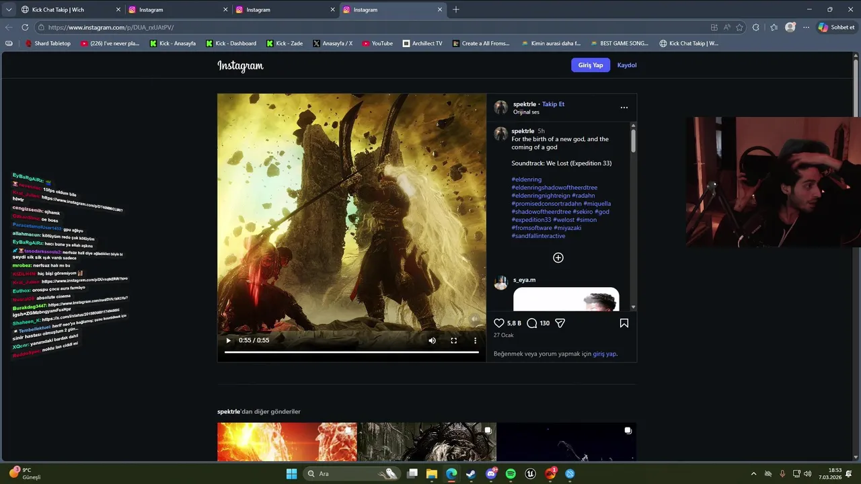This screenshot has height=484, width=861.
Task: Click the Kaydol link
Action: 627,65
